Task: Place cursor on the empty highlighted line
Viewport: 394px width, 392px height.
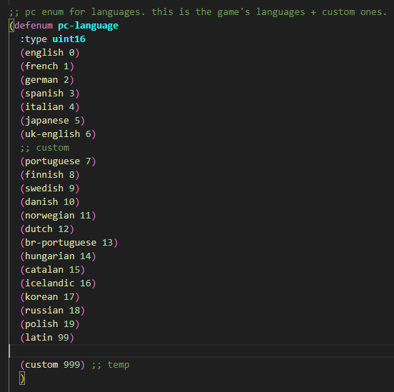Action: [x=201, y=351]
